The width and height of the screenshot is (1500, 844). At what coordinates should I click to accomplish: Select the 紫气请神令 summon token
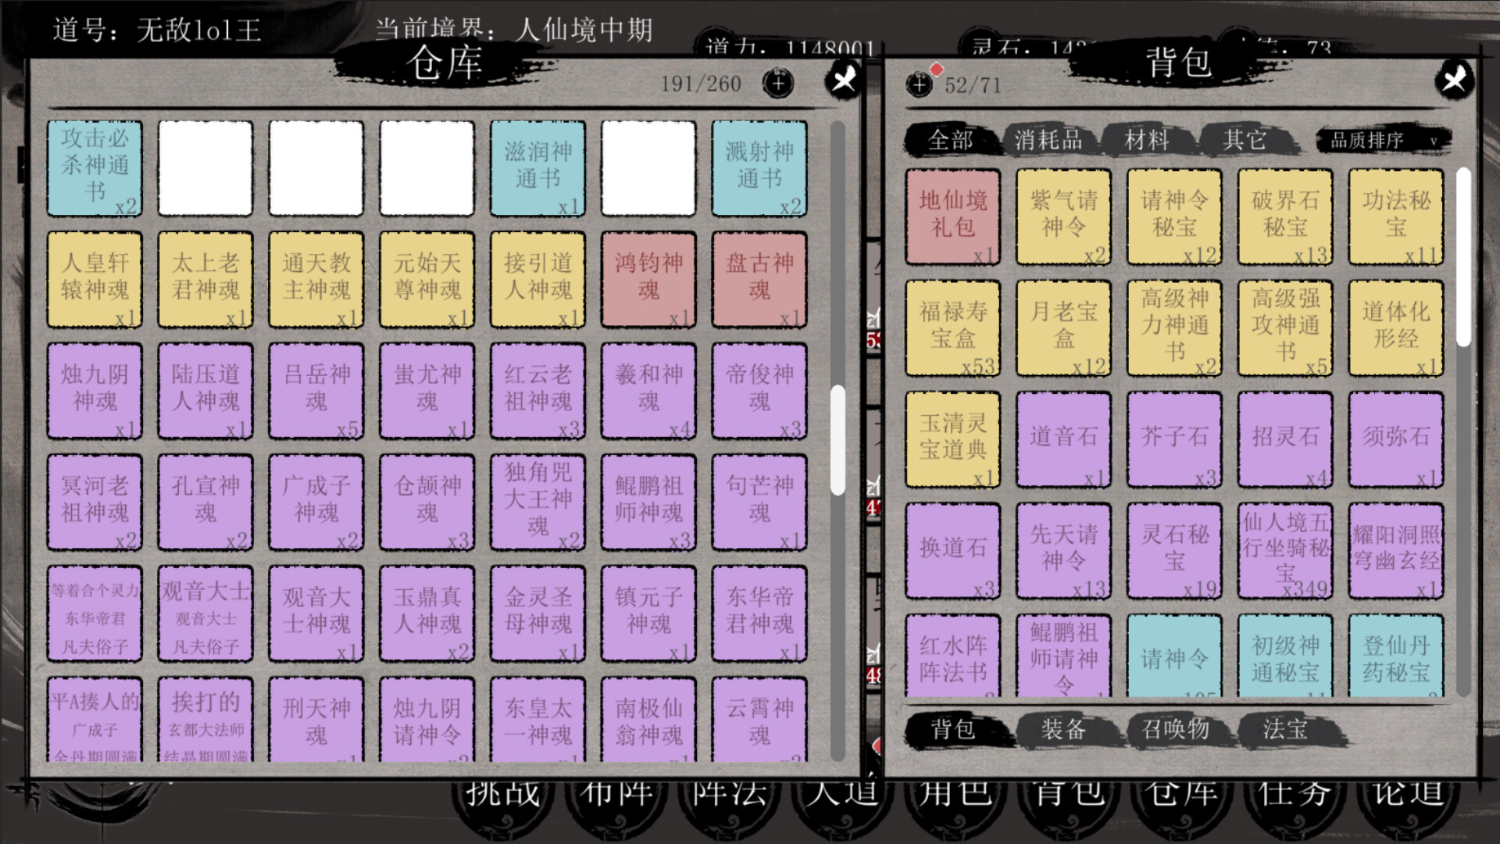point(1062,216)
